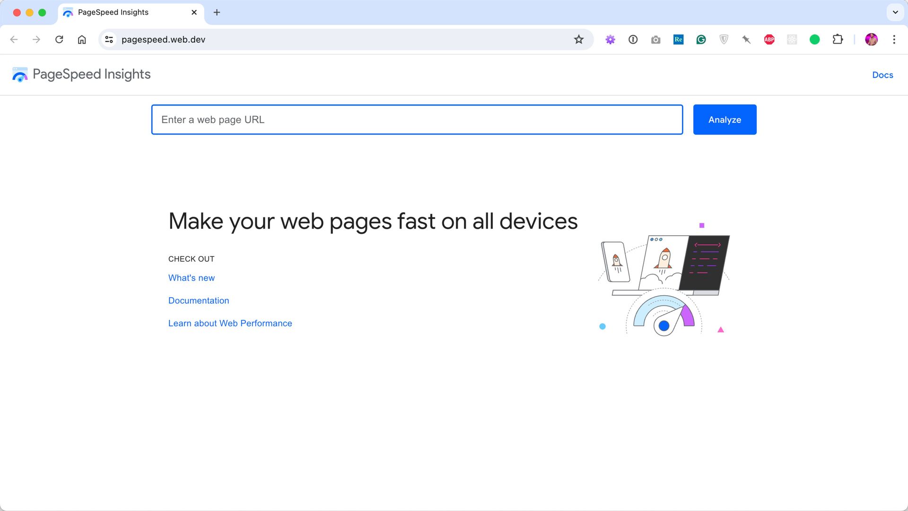Click the red close window button

point(17,13)
